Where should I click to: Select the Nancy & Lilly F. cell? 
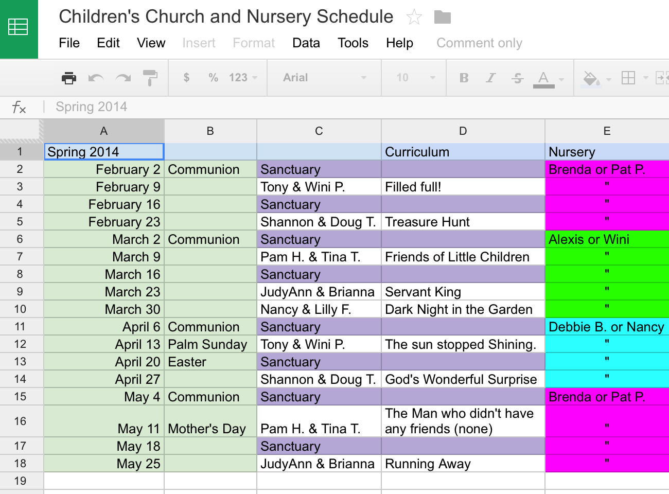coord(319,309)
